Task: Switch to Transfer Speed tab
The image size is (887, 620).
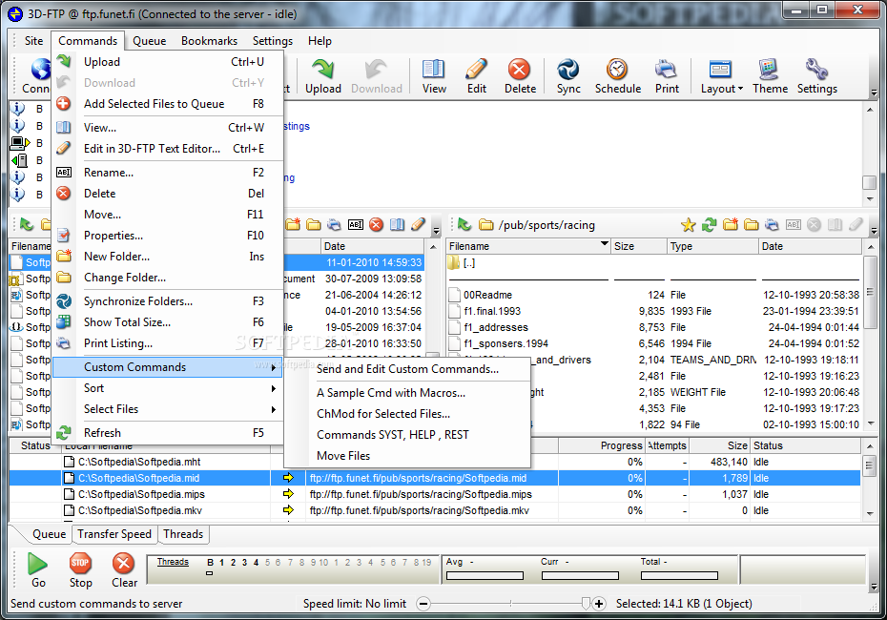Action: (114, 534)
